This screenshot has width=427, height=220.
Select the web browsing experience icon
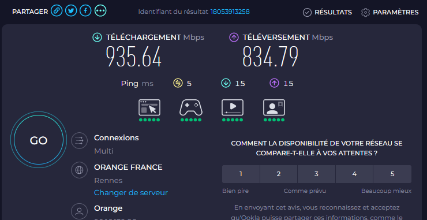tap(149, 107)
